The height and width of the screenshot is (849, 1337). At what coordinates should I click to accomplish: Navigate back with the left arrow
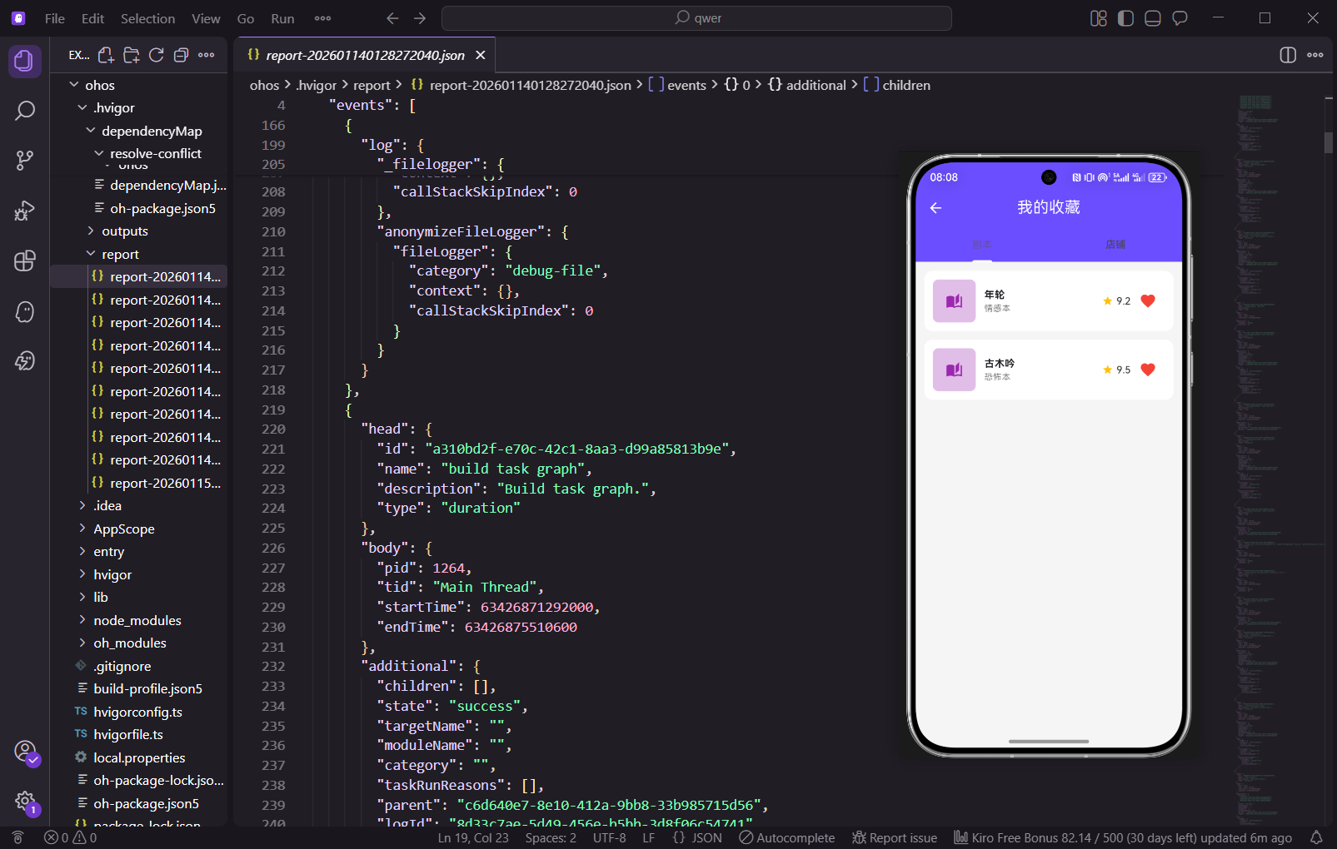(392, 18)
